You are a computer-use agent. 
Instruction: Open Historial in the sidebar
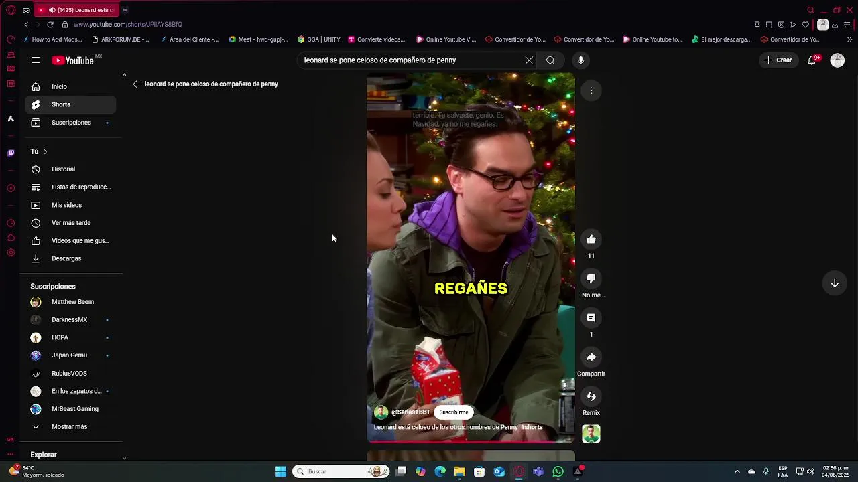[70, 169]
